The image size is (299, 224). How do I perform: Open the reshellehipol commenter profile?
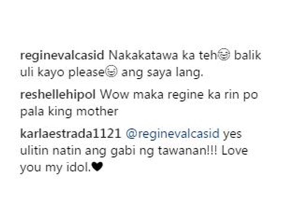point(58,95)
